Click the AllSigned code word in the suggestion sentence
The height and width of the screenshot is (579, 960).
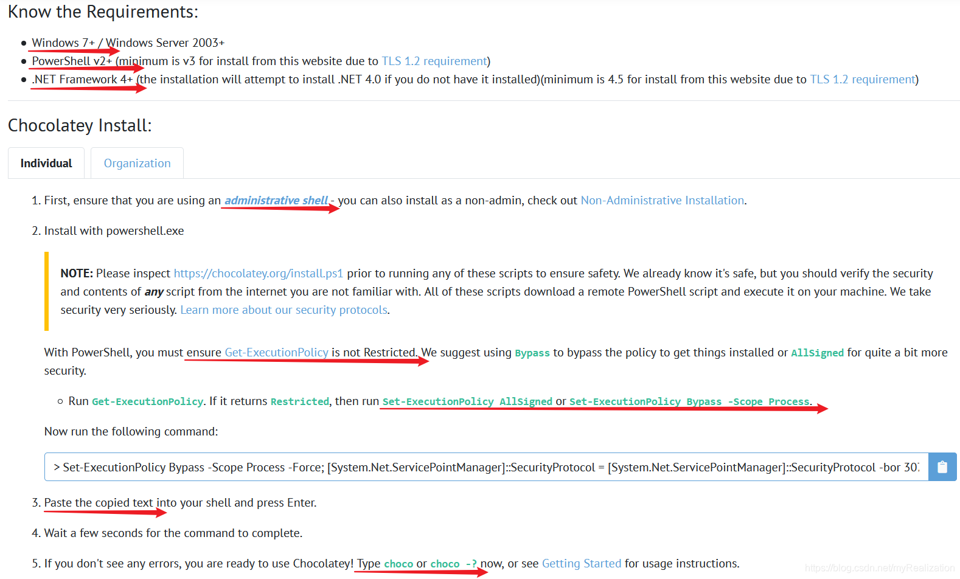[818, 353]
